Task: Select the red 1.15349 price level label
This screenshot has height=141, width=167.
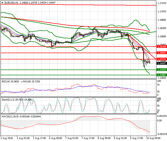Action: point(162,46)
